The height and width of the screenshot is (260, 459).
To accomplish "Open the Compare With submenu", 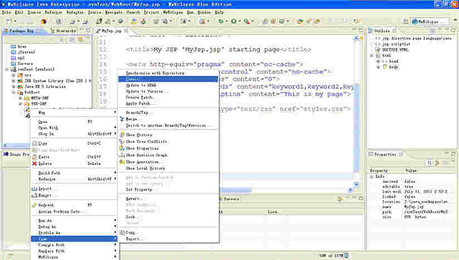I will pyautogui.click(x=51, y=244).
